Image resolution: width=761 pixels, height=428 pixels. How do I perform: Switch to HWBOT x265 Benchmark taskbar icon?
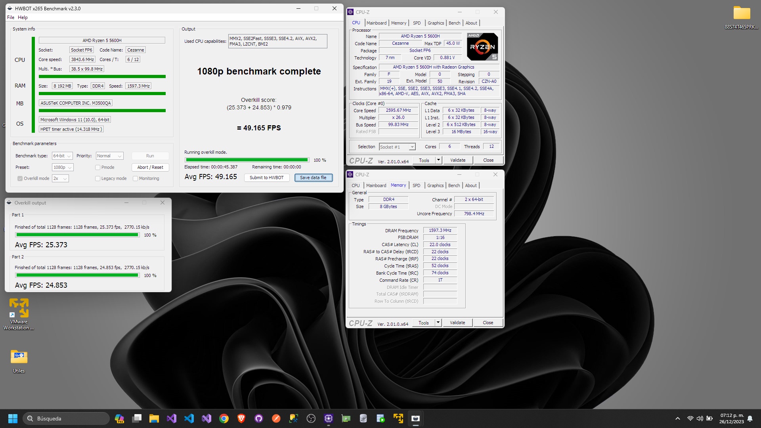(x=416, y=418)
